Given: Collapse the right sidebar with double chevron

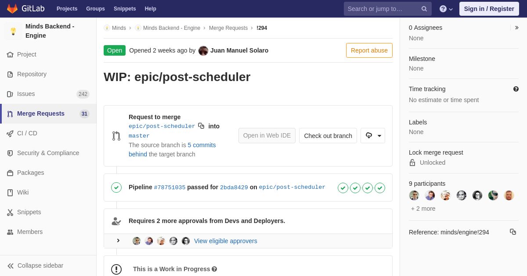Looking at the screenshot, I should click(516, 28).
